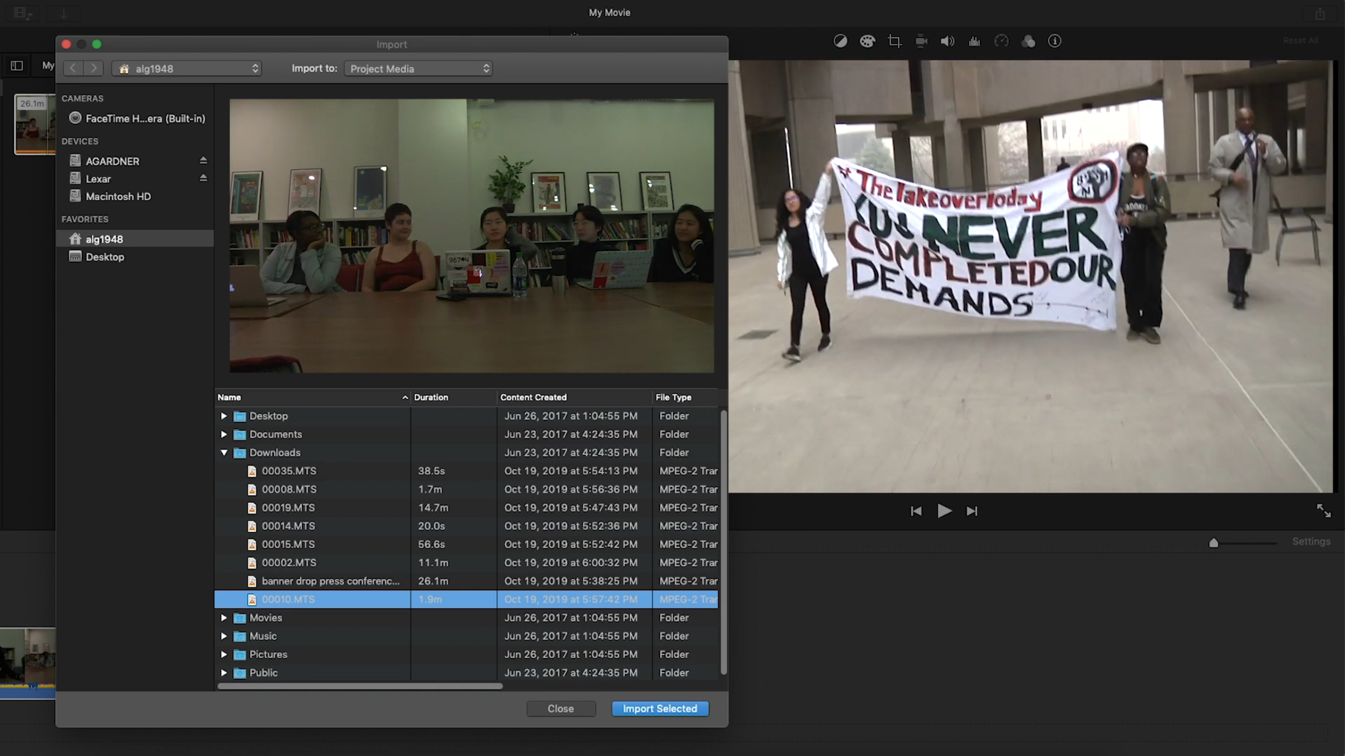Open the volume adjustment icon
Viewport: 1345px width, 756px height.
(947, 41)
